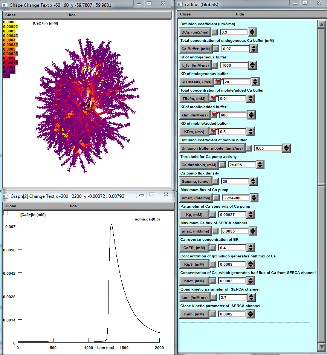Screen dimensions: 327x355
Task: Click Hide in the Shape window
Action: [x=71, y=15]
